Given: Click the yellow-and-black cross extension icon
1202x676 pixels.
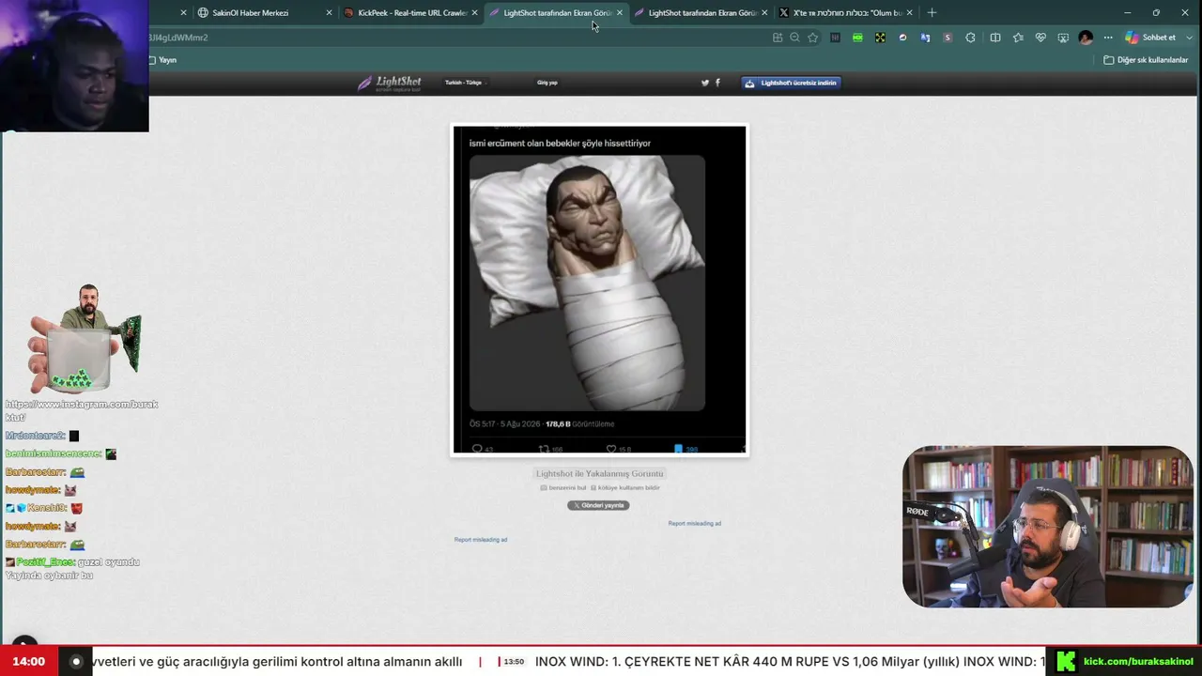Looking at the screenshot, I should click(880, 38).
